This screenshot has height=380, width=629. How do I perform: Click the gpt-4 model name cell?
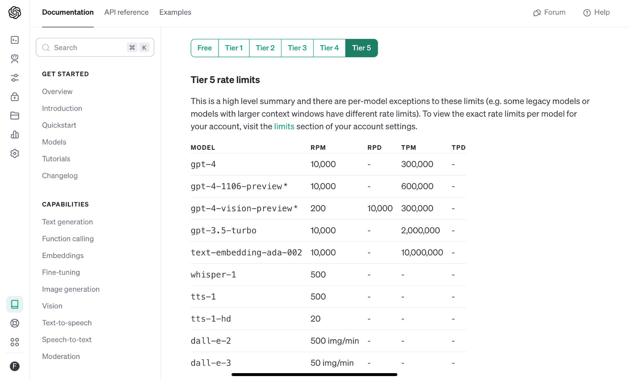(x=203, y=164)
